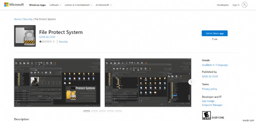Go to Security in the breadcrumb
Viewport: 256px width, 122px height.
pyautogui.click(x=28, y=19)
